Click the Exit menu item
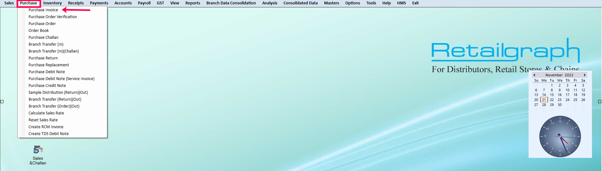Screen dimensions: 602x171 415,3
